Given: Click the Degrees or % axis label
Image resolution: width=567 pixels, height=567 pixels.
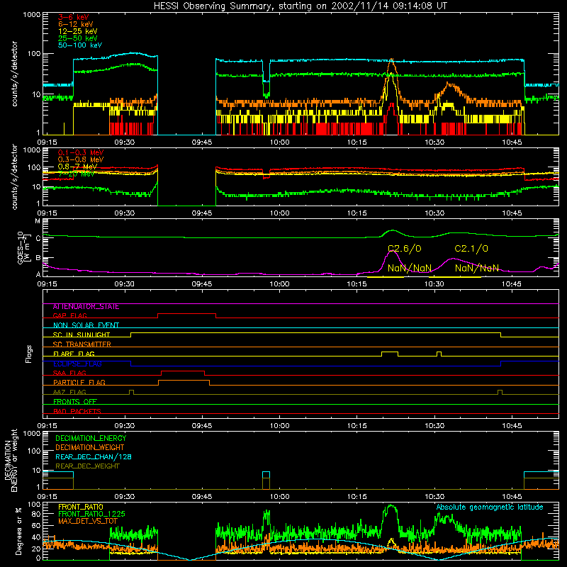Looking at the screenshot, I should tap(18, 531).
